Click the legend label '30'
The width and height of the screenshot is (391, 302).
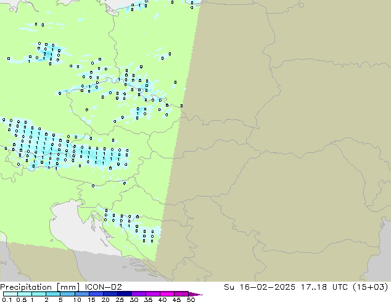tap(134, 300)
